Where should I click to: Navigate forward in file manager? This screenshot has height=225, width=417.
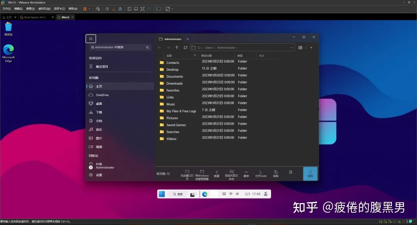click(168, 47)
